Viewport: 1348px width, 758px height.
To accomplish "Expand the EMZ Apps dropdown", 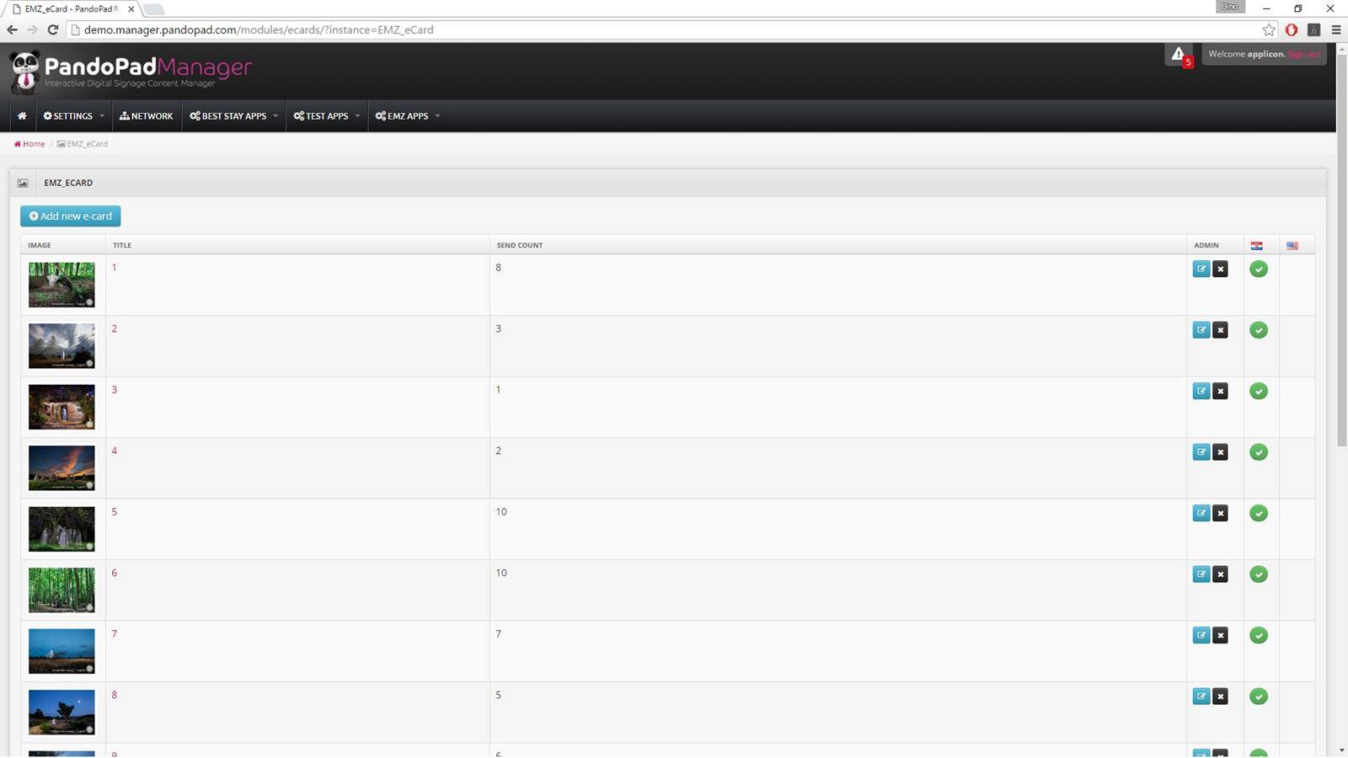I will [408, 116].
